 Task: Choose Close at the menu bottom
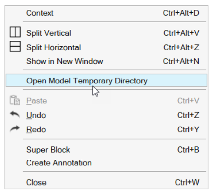tap(36, 182)
